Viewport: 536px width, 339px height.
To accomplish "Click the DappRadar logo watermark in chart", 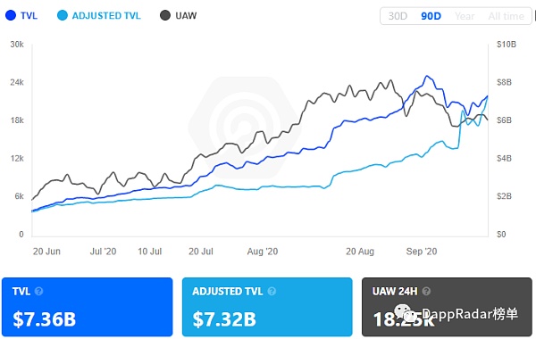I will click(x=245, y=128).
